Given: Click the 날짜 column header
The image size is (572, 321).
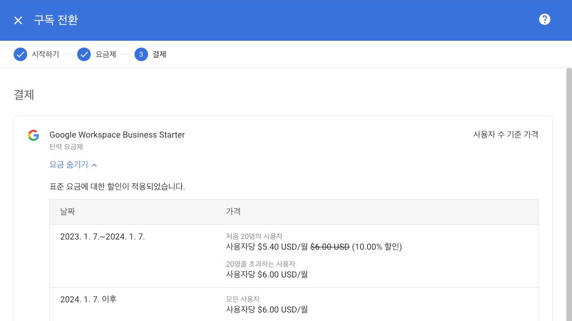Looking at the screenshot, I should pyautogui.click(x=68, y=212).
